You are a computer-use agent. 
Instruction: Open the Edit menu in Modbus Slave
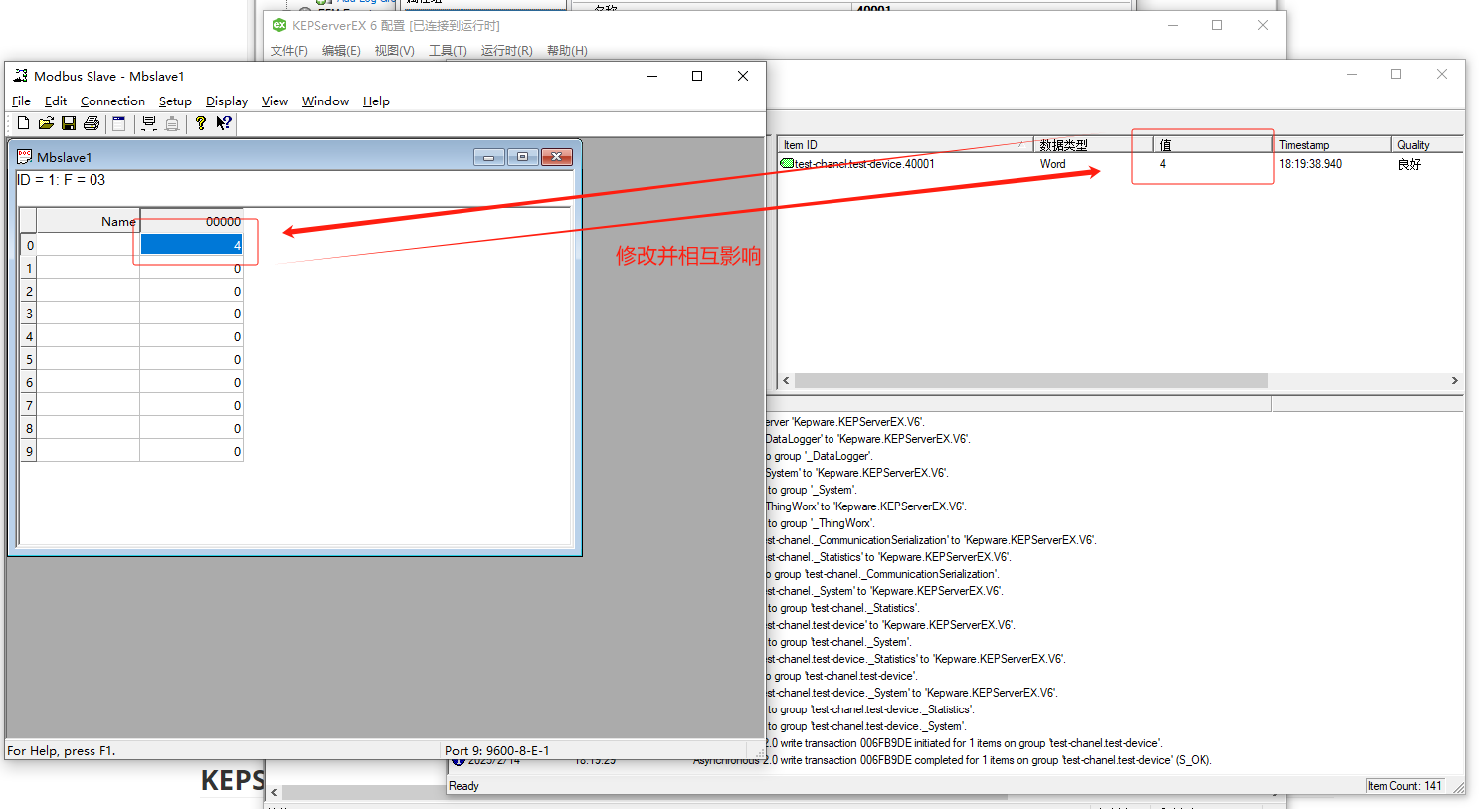click(56, 101)
